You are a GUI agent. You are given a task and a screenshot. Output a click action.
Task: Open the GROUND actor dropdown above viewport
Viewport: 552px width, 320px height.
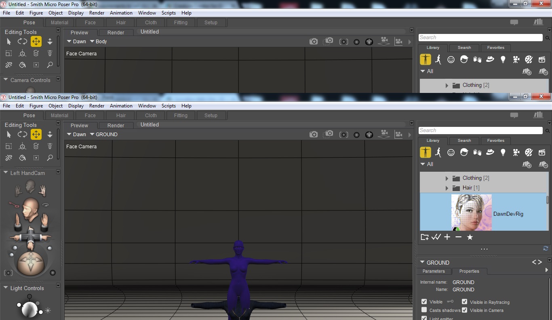coord(104,135)
